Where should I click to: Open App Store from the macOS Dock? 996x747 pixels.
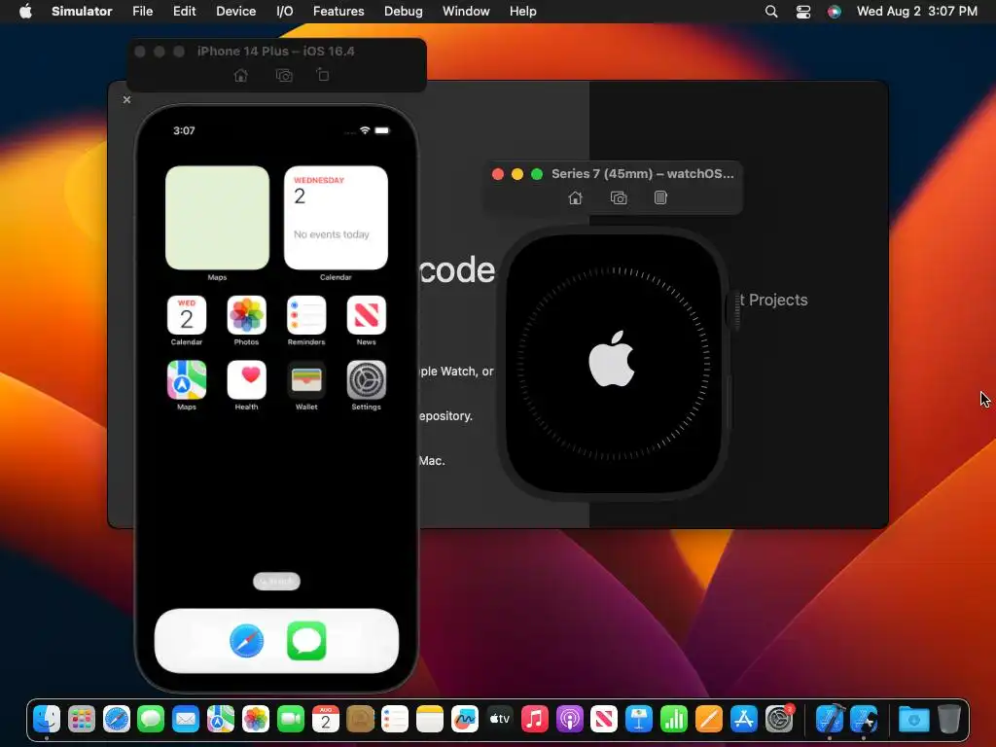[743, 719]
